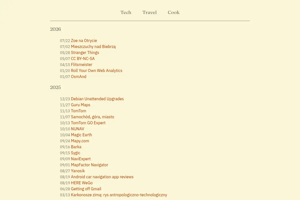
Task: Open the NUNAV article
Action: point(77,129)
